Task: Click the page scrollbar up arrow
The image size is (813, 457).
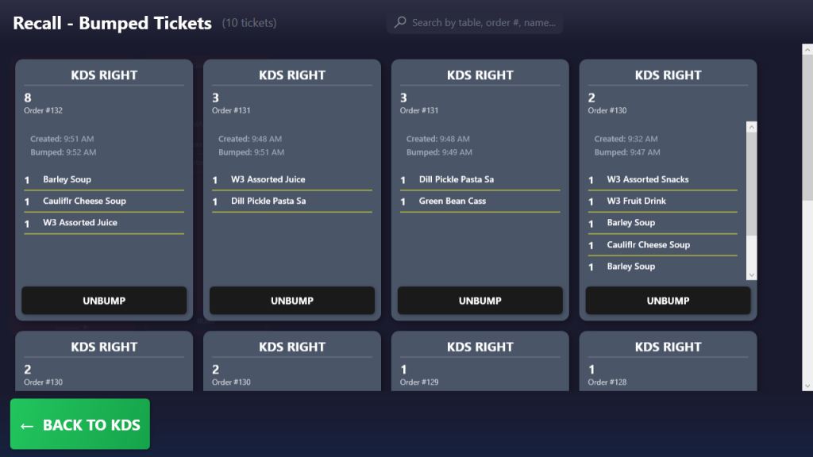Action: (x=807, y=50)
